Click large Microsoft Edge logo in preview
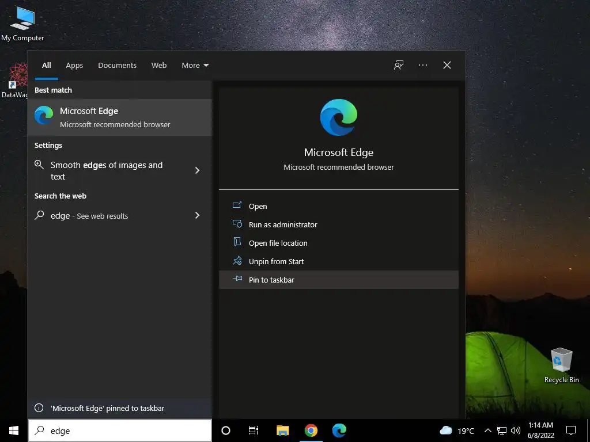 click(x=339, y=117)
